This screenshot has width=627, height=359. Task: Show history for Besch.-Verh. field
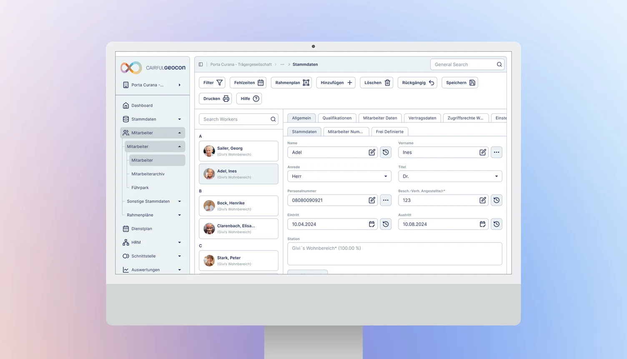tap(497, 200)
